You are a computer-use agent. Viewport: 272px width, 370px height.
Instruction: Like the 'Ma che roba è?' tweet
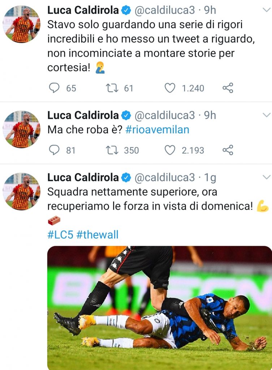170,150
